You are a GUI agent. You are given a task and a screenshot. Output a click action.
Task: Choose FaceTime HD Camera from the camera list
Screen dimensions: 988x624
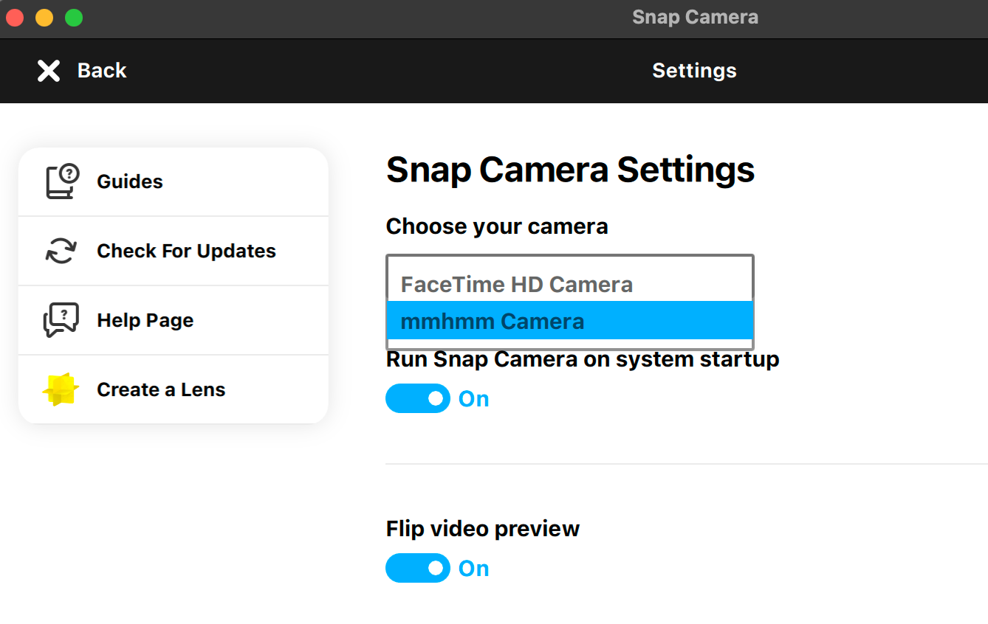[x=569, y=285]
